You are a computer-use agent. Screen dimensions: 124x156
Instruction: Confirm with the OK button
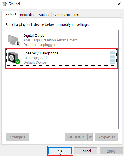coord(60,151)
